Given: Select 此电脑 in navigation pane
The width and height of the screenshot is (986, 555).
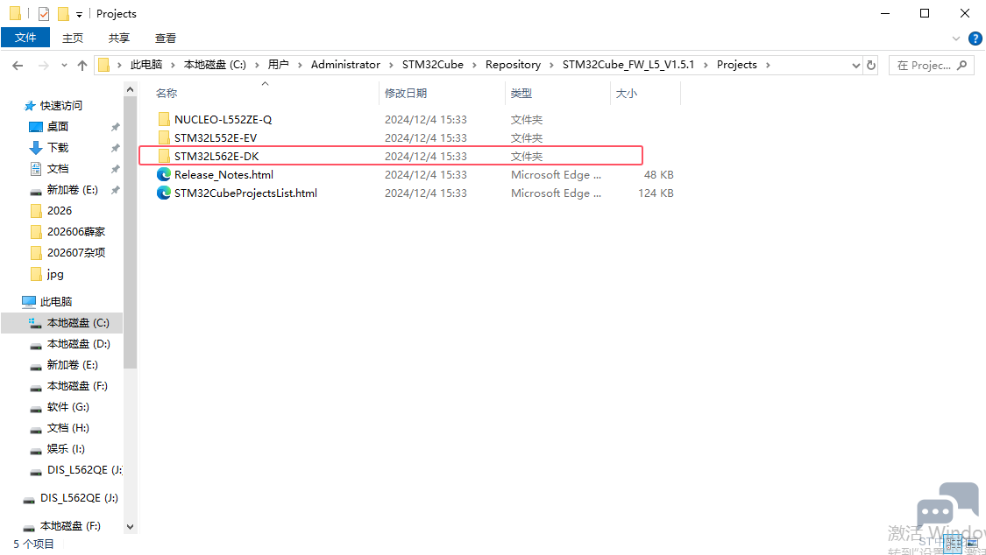Looking at the screenshot, I should [56, 302].
